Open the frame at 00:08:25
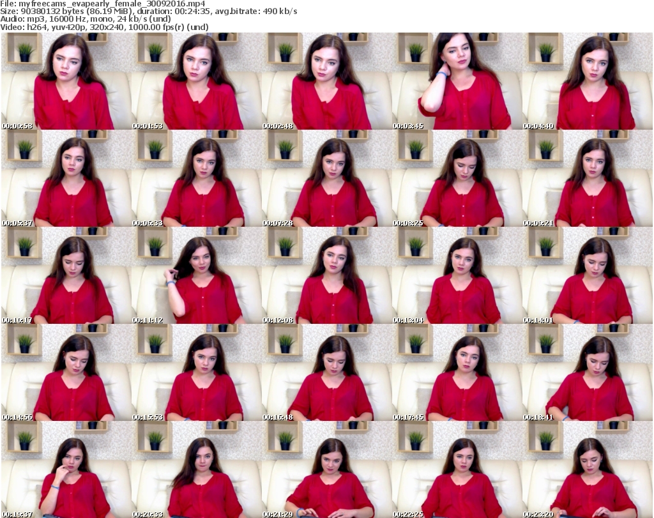The width and height of the screenshot is (654, 518). coord(457,178)
